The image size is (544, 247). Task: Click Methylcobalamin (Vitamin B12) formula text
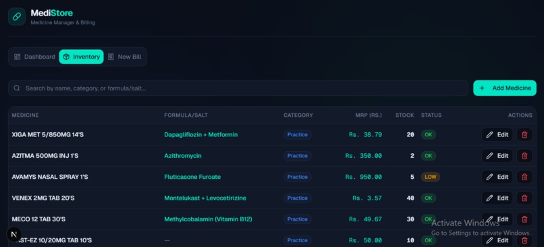coord(208,219)
